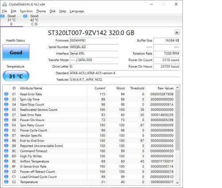Screen dimensions: 222x188
Task: Click status dot for Temperature attribute C2
Action: pos(6,182)
